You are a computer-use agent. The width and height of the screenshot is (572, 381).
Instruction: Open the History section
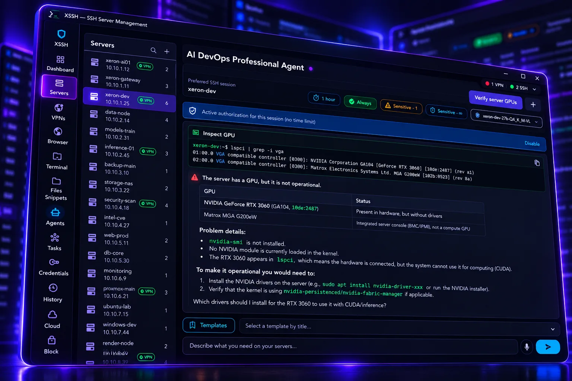click(x=53, y=293)
